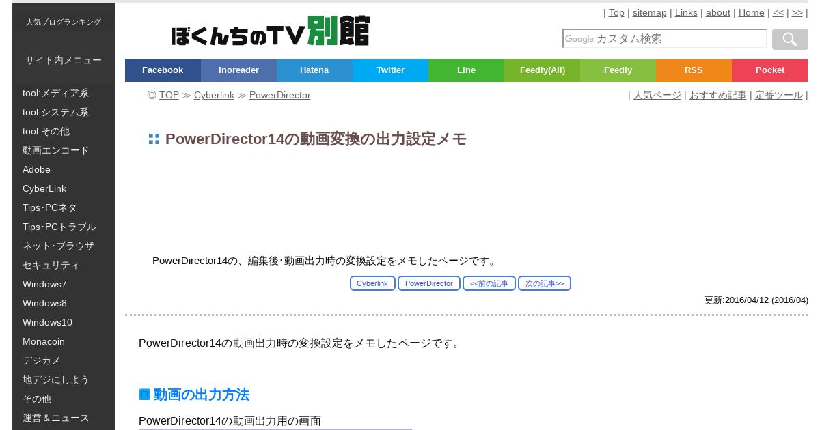Click the Inoreader subscribe button
This screenshot has height=430, width=820.
[x=238, y=70]
